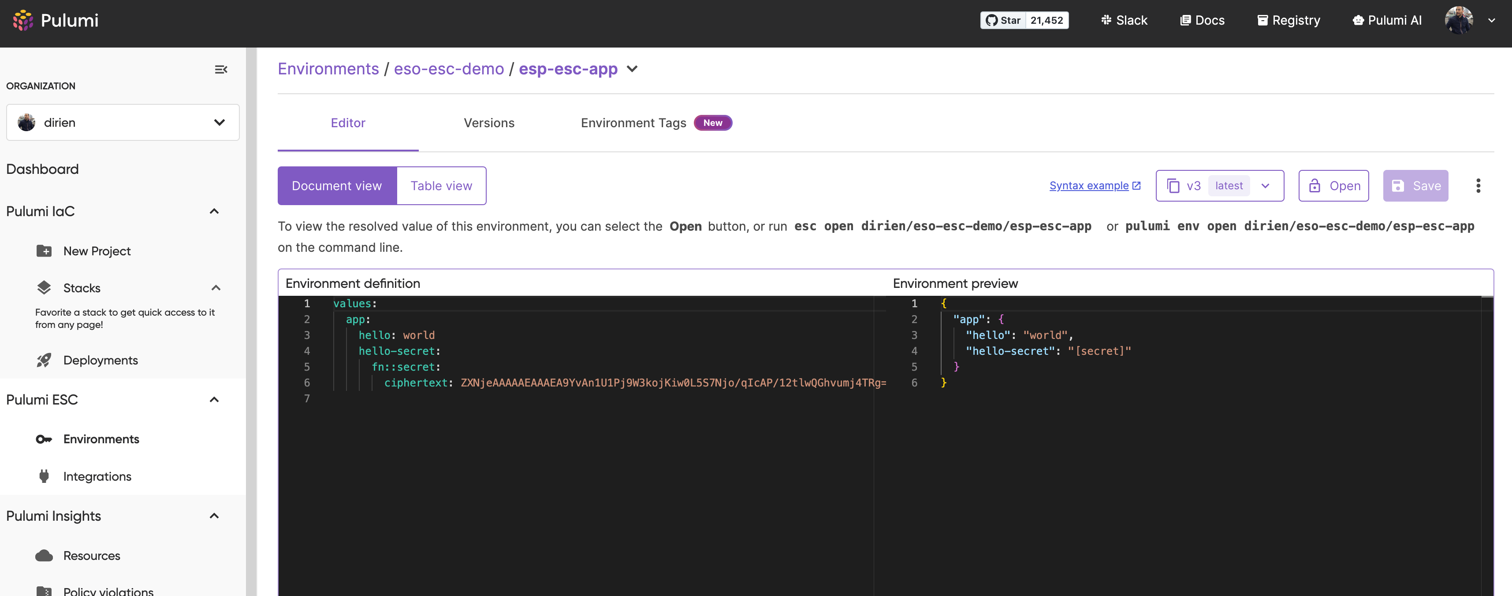The width and height of the screenshot is (1512, 596).
Task: Open the Syntax example link
Action: click(1089, 186)
